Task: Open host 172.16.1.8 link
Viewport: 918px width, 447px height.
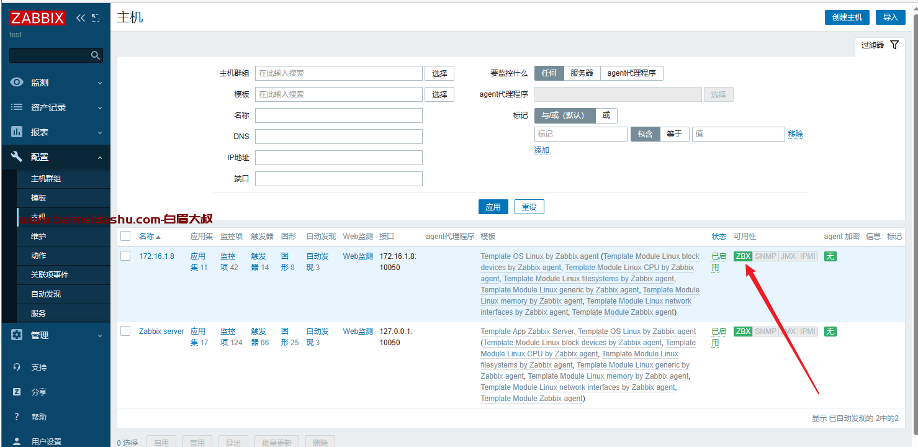Action: click(156, 256)
